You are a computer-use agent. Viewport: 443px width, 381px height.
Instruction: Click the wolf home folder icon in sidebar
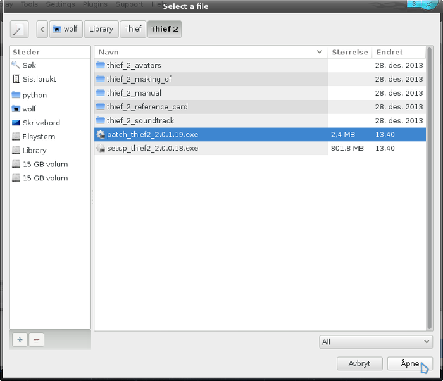(16, 109)
